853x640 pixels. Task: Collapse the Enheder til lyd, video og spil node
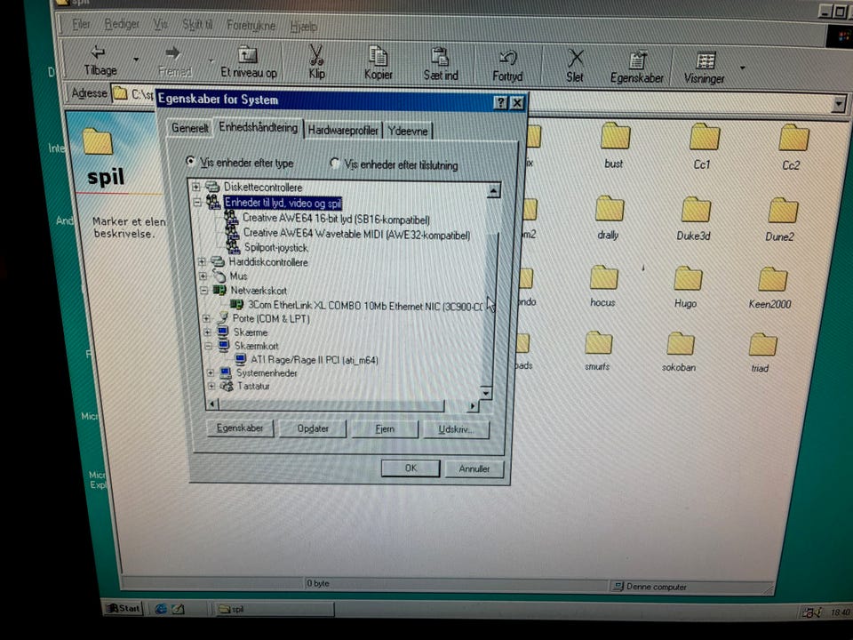[197, 203]
